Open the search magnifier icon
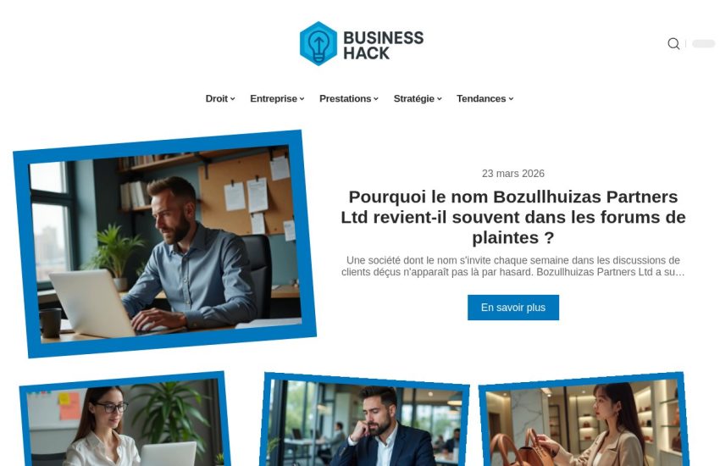720x466 pixels. (673, 43)
